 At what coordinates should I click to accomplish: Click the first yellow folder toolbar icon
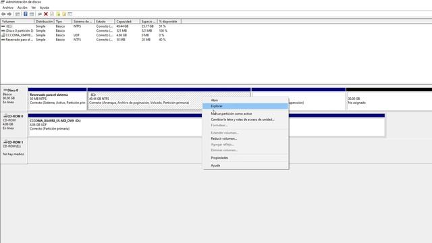tap(58, 13)
